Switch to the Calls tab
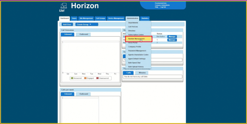This screenshot has height=124, width=247. pos(128,73)
